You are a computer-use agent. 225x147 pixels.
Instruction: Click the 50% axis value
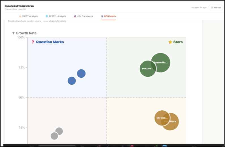(22, 98)
